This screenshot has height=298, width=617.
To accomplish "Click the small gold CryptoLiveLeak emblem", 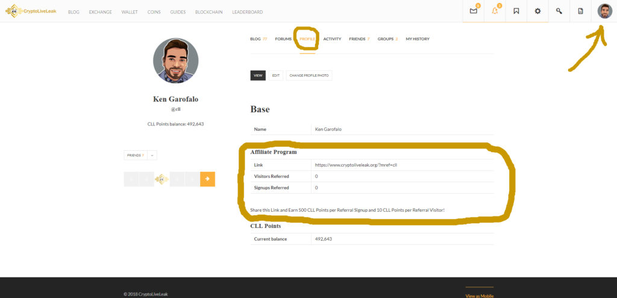I will [161, 179].
